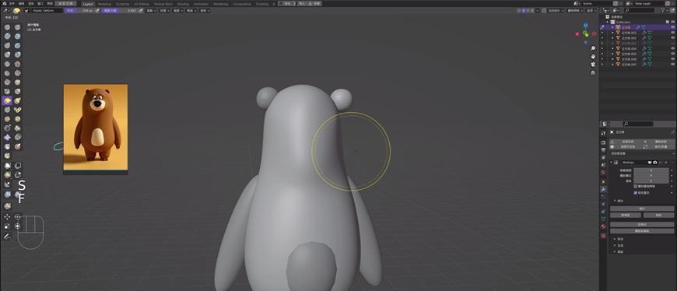Hide 立方体.002 using its eye icon

click(x=672, y=37)
